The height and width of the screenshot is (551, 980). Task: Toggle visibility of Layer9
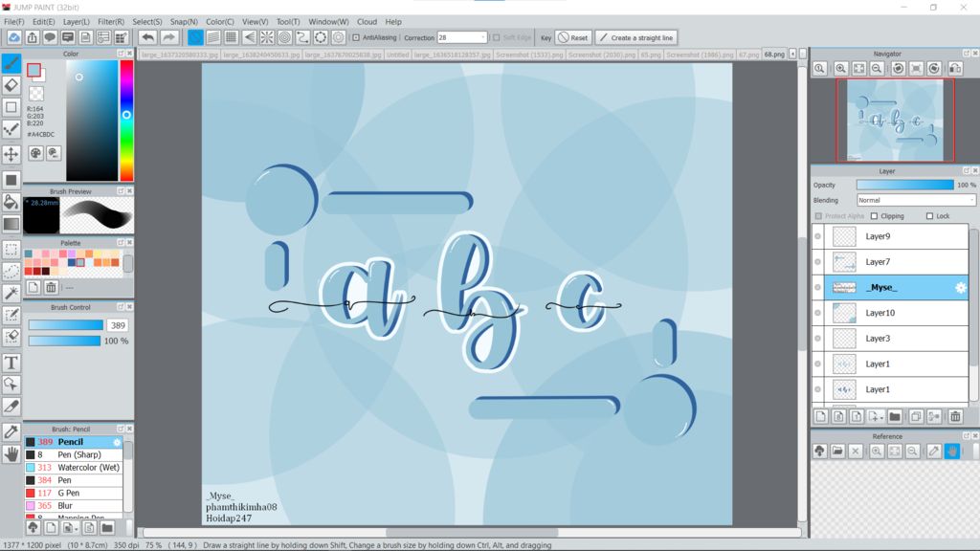[x=817, y=236]
